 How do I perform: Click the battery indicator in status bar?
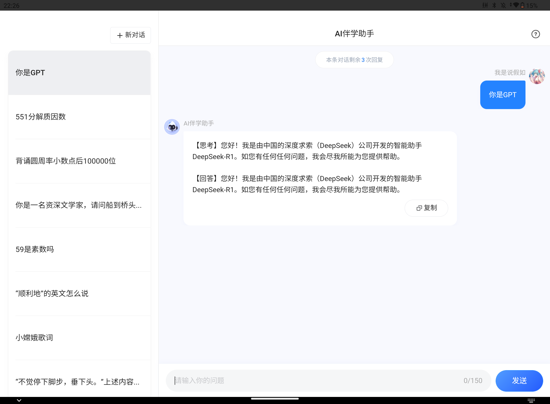(522, 5)
